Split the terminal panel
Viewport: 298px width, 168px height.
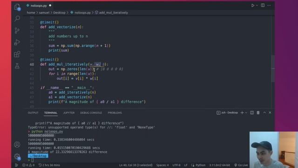click(x=252, y=113)
